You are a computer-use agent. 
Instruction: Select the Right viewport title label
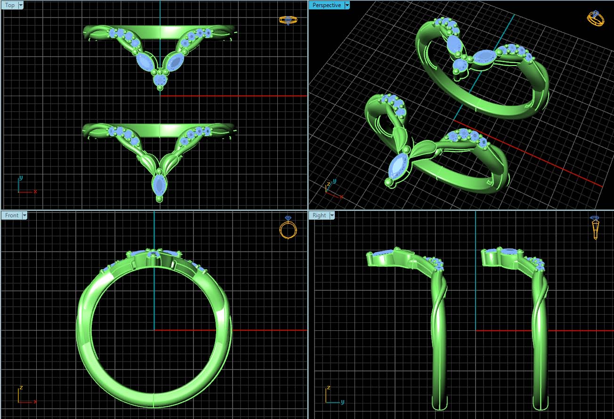point(319,215)
